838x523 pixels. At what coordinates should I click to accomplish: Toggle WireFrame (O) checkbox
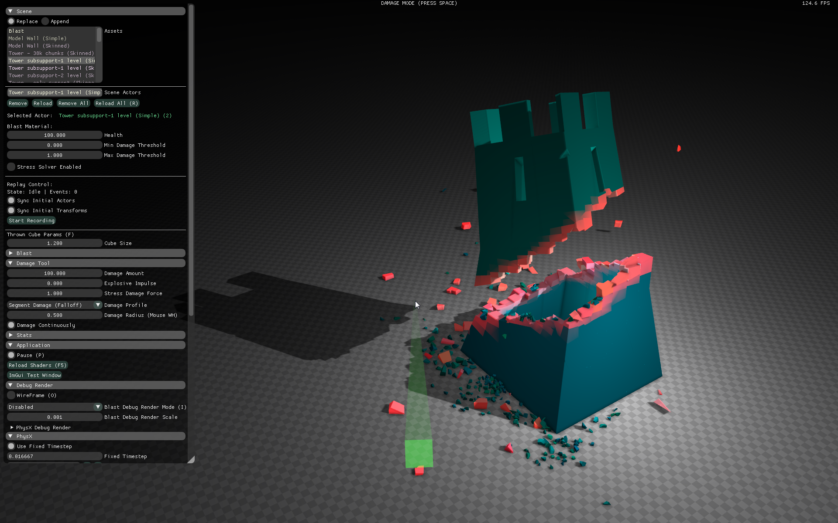tap(11, 395)
